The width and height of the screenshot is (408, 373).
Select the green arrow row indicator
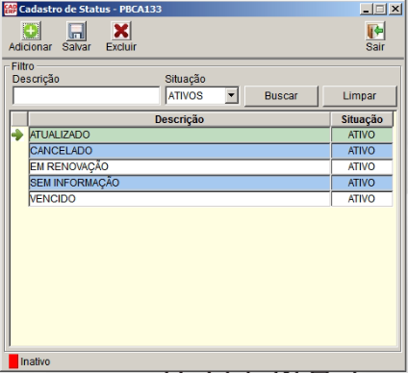17,135
